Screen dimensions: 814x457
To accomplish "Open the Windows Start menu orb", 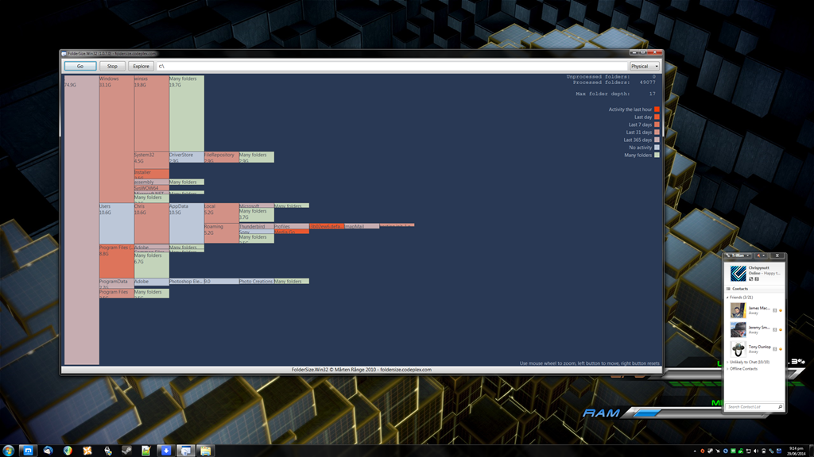I will click(9, 450).
